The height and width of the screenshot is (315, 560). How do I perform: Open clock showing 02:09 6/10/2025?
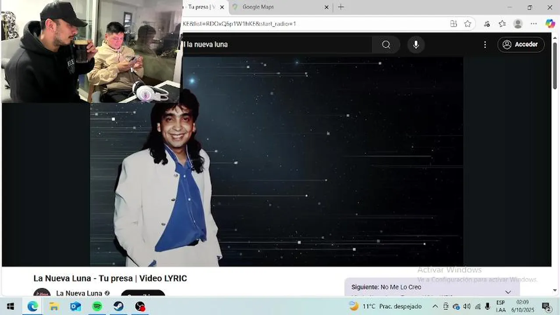coord(522,306)
